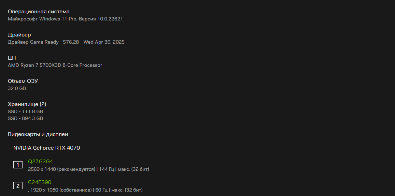395x196 pixels.
Task: Click the 32.0 GB memory value
Action: click(17, 88)
